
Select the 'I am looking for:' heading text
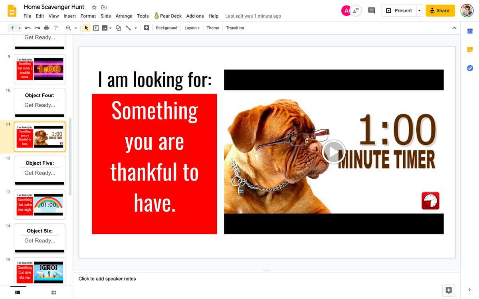point(155,79)
